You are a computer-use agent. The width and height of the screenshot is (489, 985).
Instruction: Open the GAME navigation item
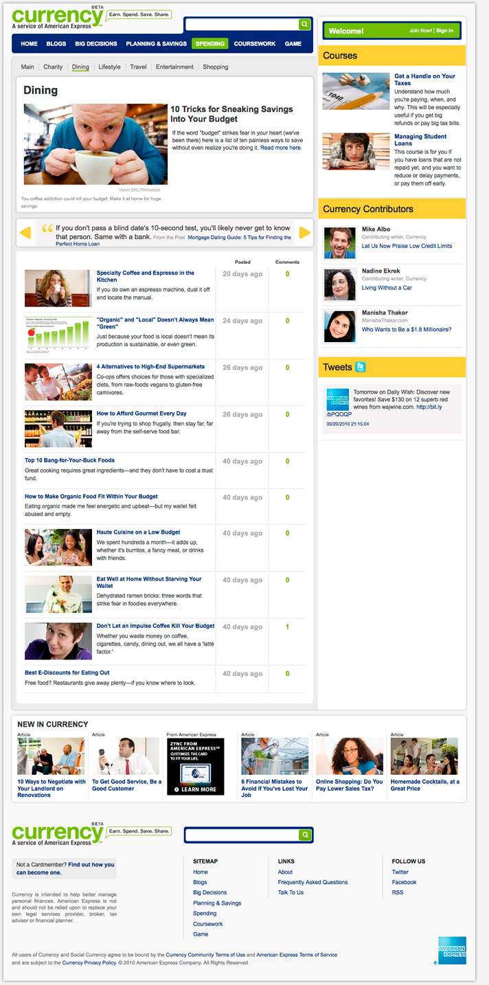point(293,43)
